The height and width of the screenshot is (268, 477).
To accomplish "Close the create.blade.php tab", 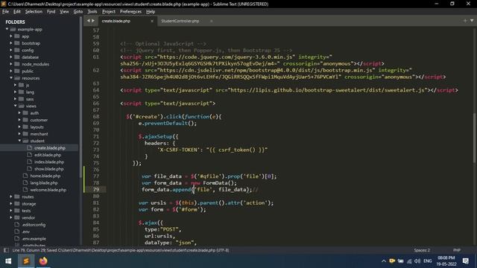I will coord(152,21).
